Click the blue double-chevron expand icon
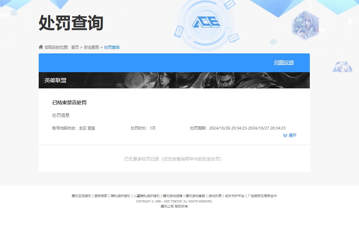Image resolution: width=359 pixels, height=241 pixels. pos(285,135)
